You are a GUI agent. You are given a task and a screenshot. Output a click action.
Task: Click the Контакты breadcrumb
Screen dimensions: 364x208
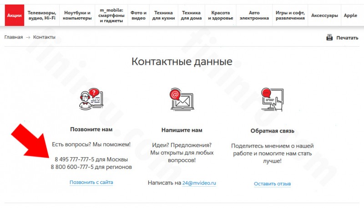pyautogui.click(x=44, y=37)
